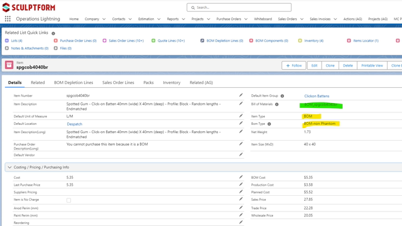Click the Inventory (4) quick link icon
Image resolution: width=402 pixels, height=226 pixels.
click(300, 40)
